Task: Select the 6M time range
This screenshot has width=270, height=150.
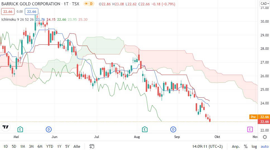Action: click(40, 146)
